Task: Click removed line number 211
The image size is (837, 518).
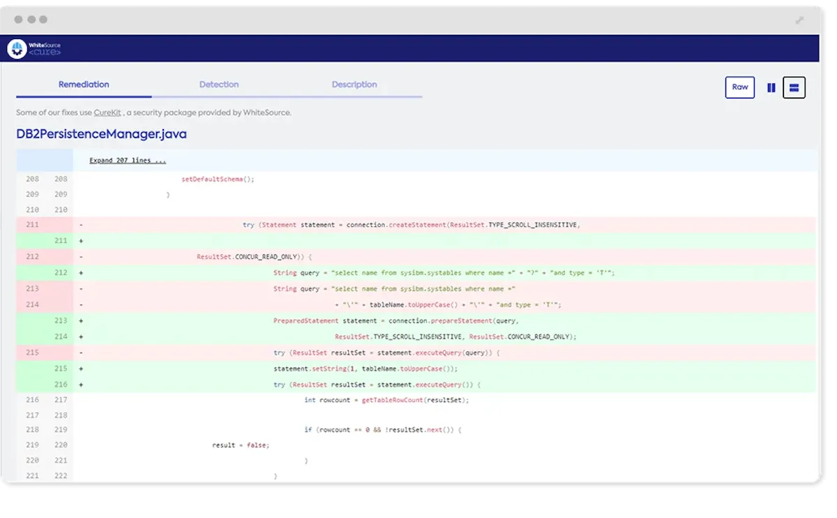Action: click(x=32, y=225)
